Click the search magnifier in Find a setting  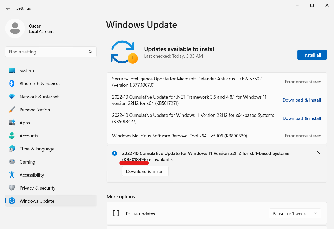click(90, 52)
